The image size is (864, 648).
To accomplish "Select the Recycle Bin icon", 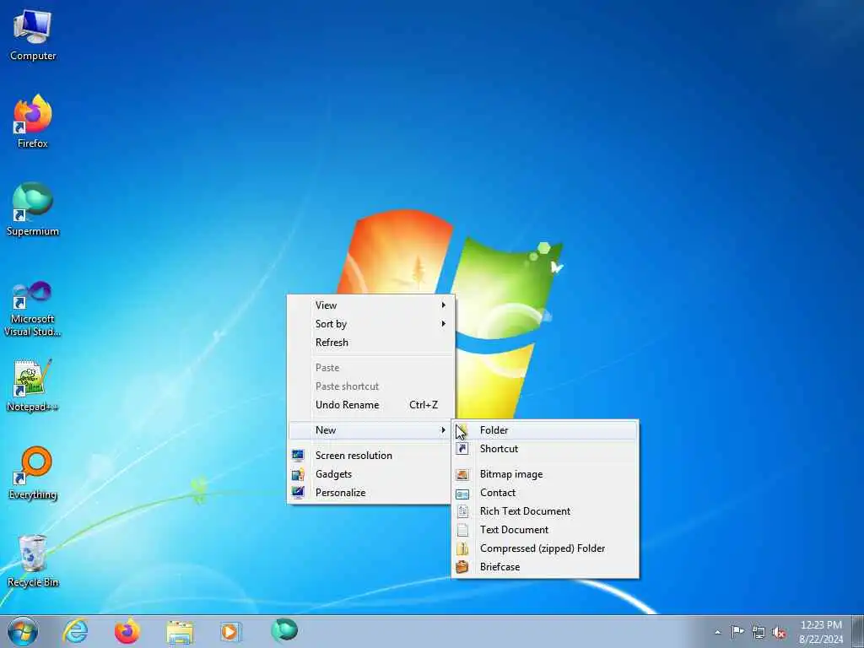I will coord(33,560).
